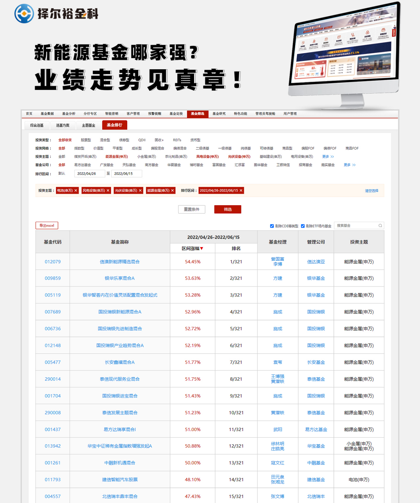This screenshot has width=420, height=503.
Task: Click the 清空选择 link
Action: 371,191
